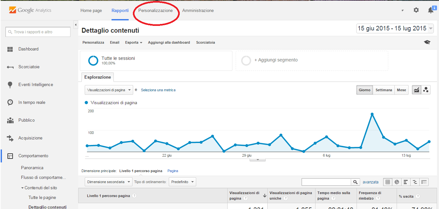The width and height of the screenshot is (439, 209).
Task: Select the Esplorazione tab
Action: [98, 77]
